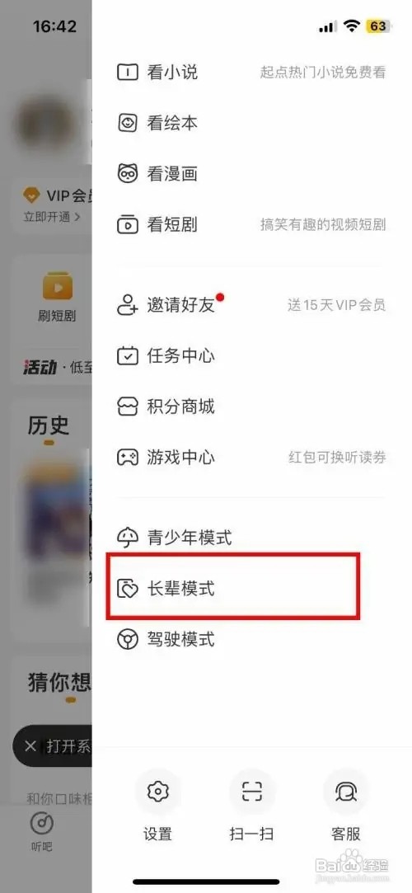Tap 红包可换听读券 hint text

337,458
